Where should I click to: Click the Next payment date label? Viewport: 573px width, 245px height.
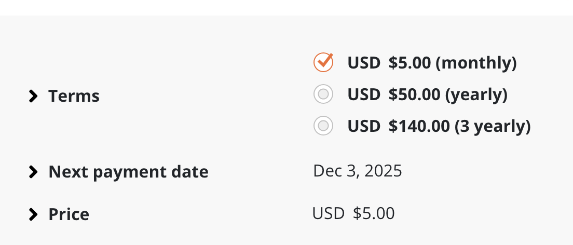click(128, 172)
